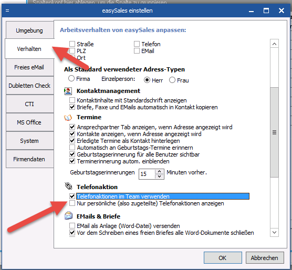Click the Abbrechen button
This screenshot has height=270, width=292.
tap(265, 258)
